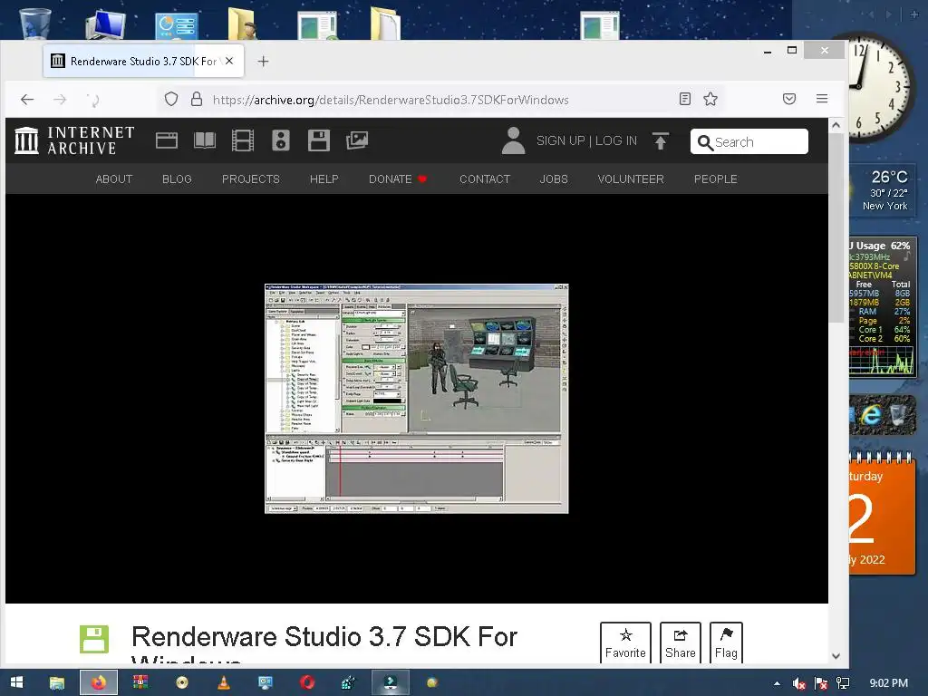Open the CONTACT menu item
The height and width of the screenshot is (696, 928).
pyautogui.click(x=485, y=179)
